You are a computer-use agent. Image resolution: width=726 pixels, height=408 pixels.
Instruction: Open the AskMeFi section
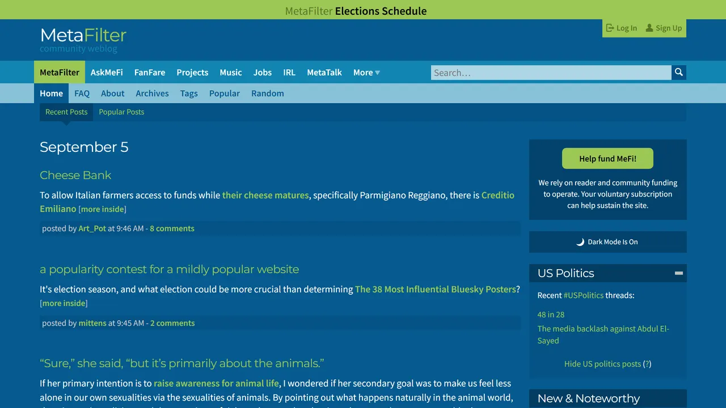pos(107,73)
